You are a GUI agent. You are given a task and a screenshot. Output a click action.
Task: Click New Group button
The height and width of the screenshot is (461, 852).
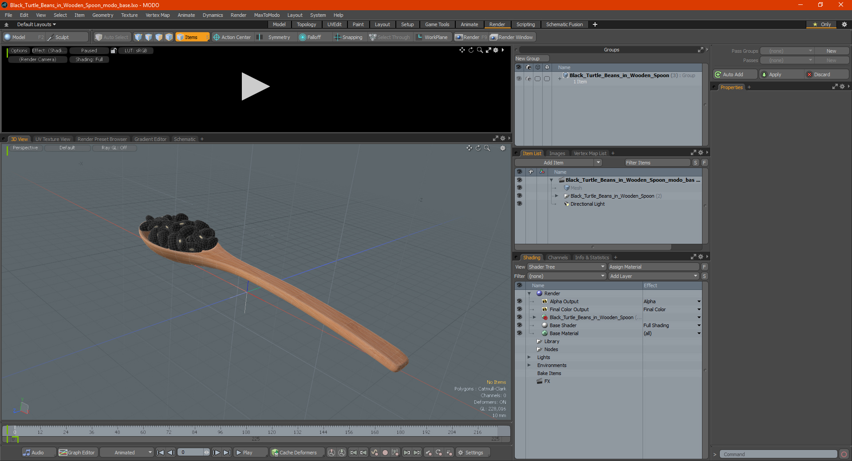coord(532,59)
